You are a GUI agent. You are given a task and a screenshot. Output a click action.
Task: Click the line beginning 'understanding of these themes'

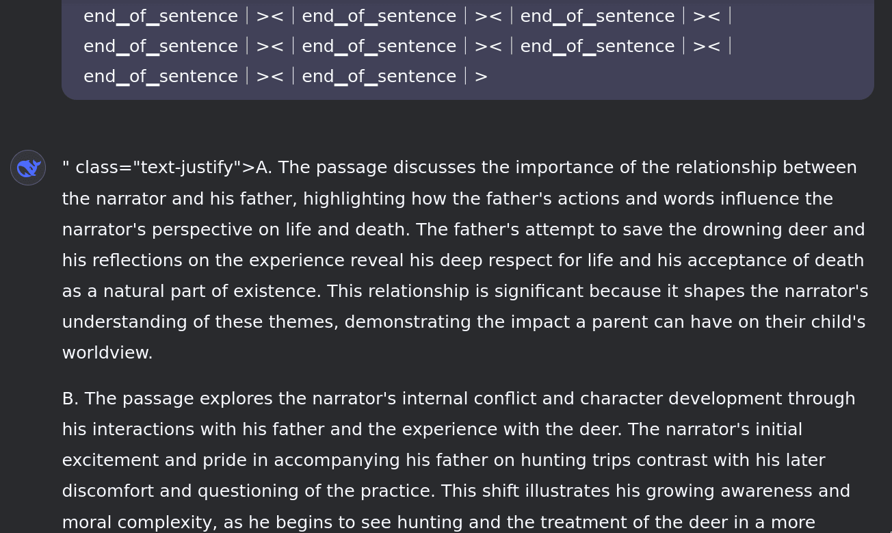pyautogui.click(x=464, y=322)
